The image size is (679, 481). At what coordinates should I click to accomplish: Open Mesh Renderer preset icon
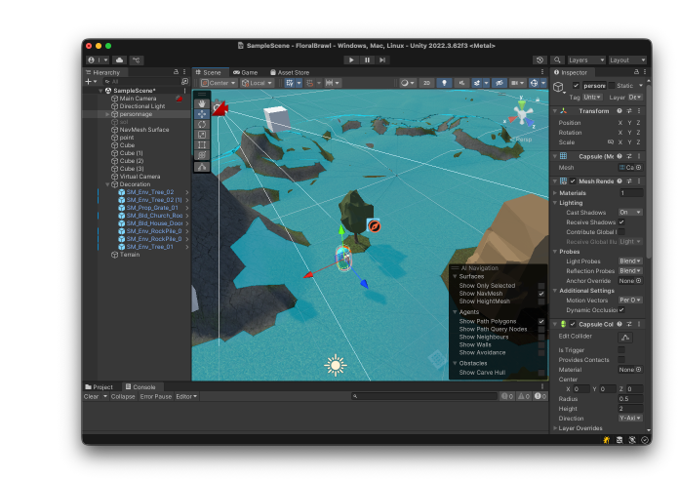(x=629, y=181)
